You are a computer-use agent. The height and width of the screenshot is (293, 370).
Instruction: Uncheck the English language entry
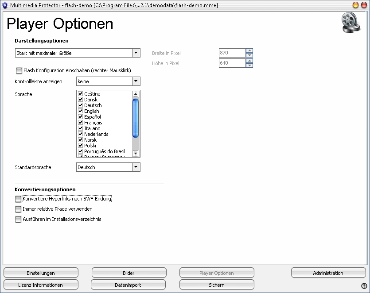(81, 111)
